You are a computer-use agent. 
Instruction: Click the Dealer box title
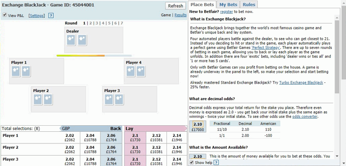pyautogui.click(x=73, y=31)
